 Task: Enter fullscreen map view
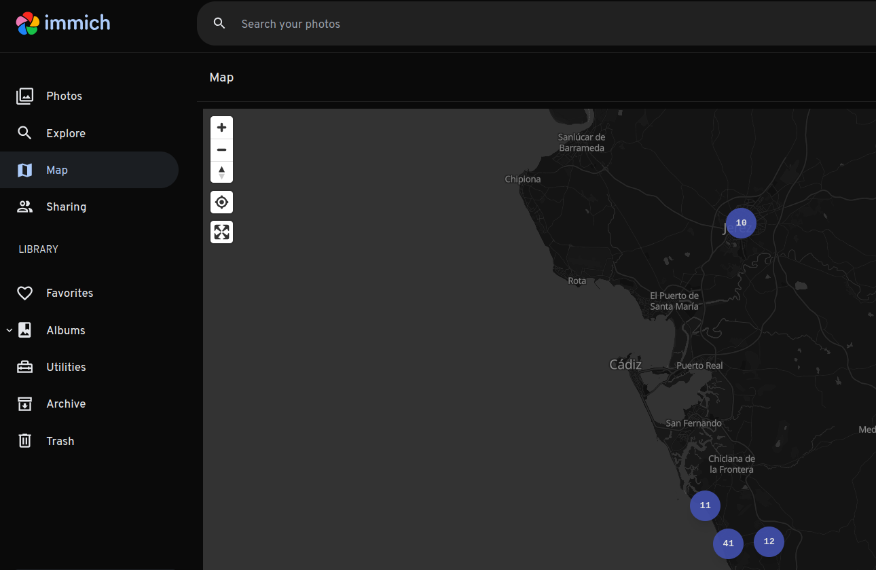click(x=221, y=232)
